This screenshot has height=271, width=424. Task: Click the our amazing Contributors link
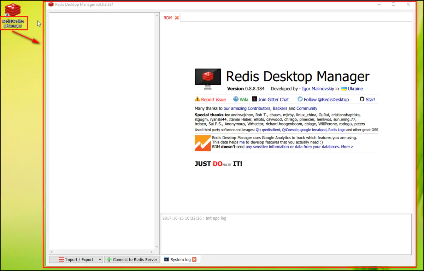[247, 108]
